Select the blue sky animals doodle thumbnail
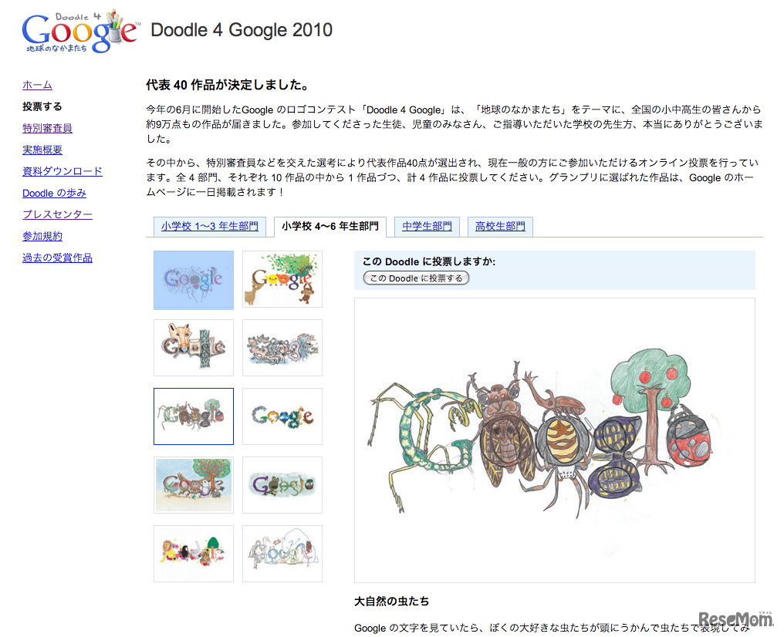Image resolution: width=784 pixels, height=637 pixels. [x=194, y=484]
